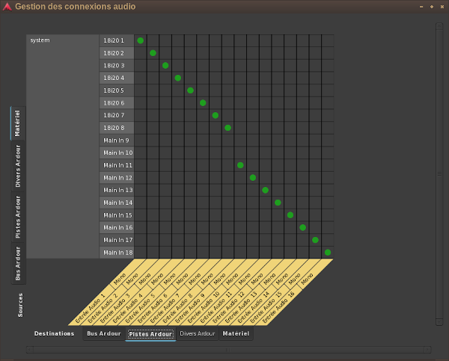449x361 pixels.
Task: Open Pistes Ardour destinations tab at bottom
Action: 150,334
